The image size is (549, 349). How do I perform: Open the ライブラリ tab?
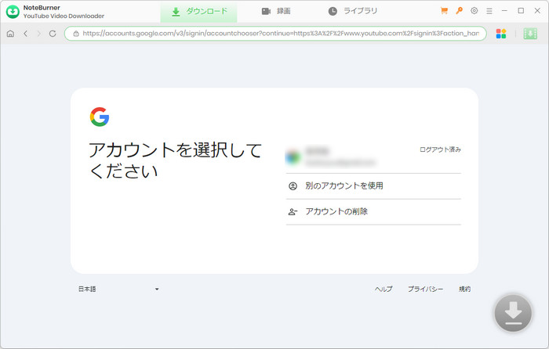353,12
